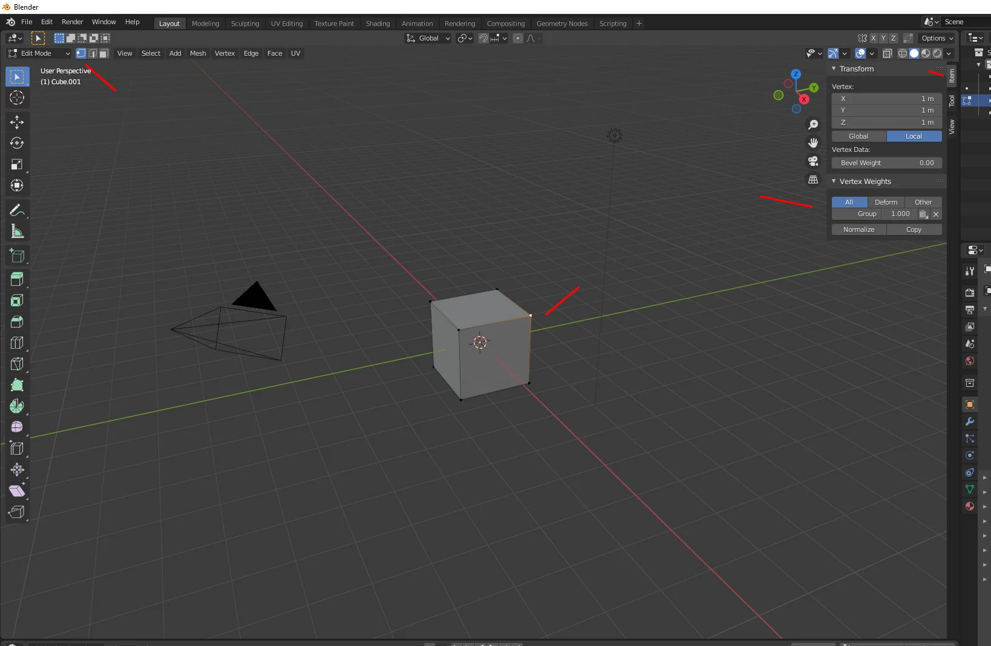Select the Smooth vertices tool
The height and width of the screenshot is (646, 991).
(x=17, y=427)
